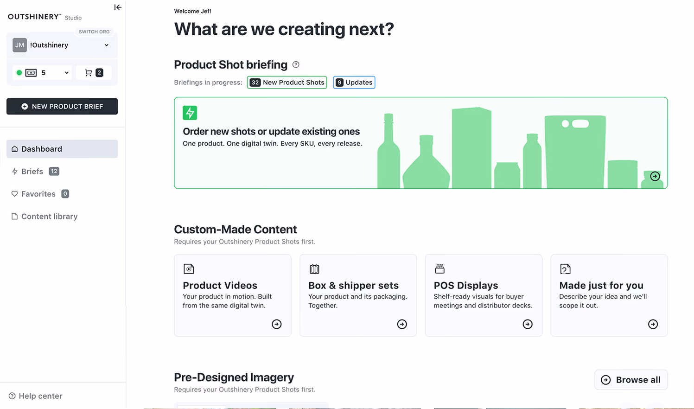Click the Product Videos card icon
Image resolution: width=694 pixels, height=409 pixels.
click(189, 269)
